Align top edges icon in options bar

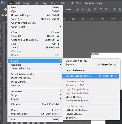coord(78,9)
